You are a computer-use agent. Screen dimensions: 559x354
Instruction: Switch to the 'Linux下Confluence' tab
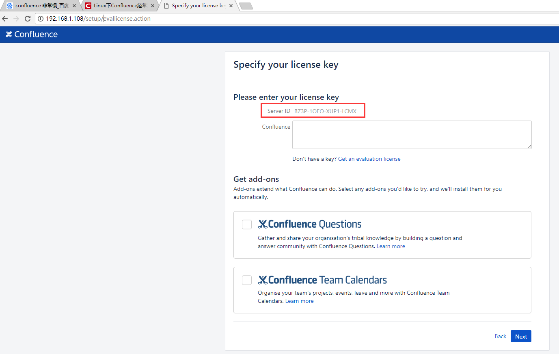point(120,6)
